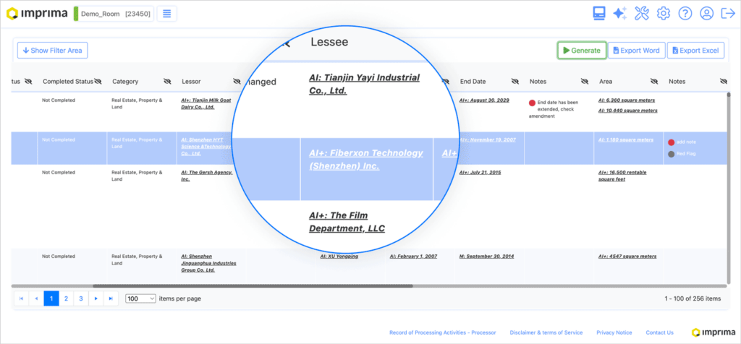This screenshot has height=344, width=741.
Task: Go to the last page of results
Action: coord(111,298)
